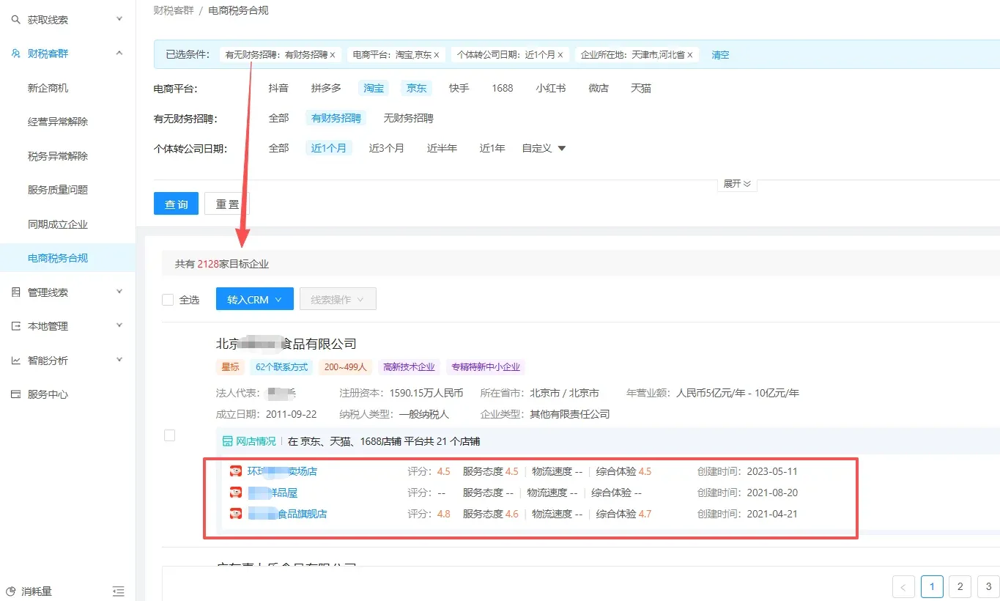The height and width of the screenshot is (601, 1000).
Task: Collapse the 财税客群 sidebar menu
Action: (119, 53)
